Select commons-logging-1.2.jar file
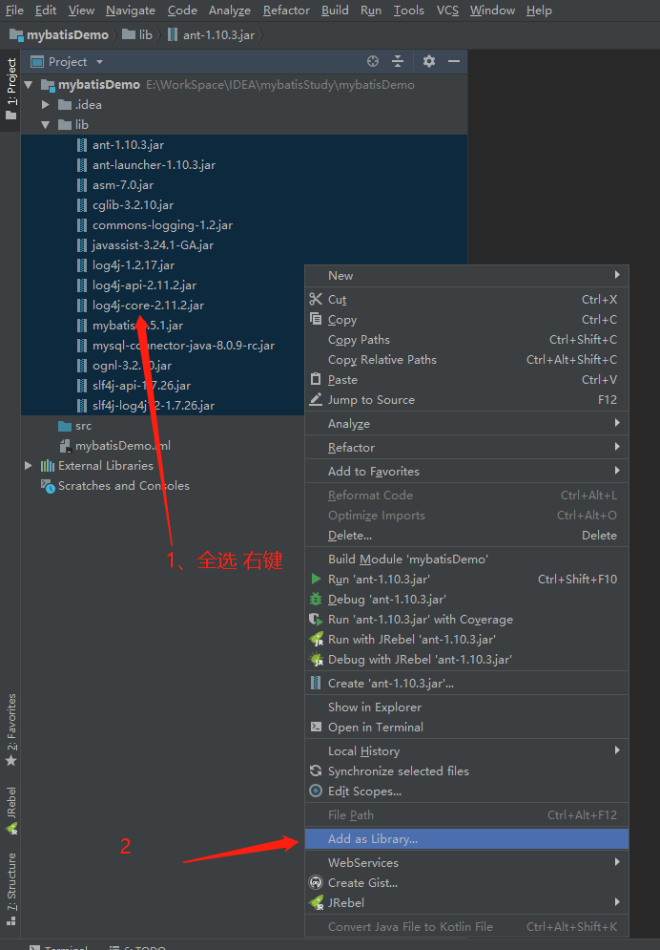This screenshot has height=950, width=660. click(163, 224)
